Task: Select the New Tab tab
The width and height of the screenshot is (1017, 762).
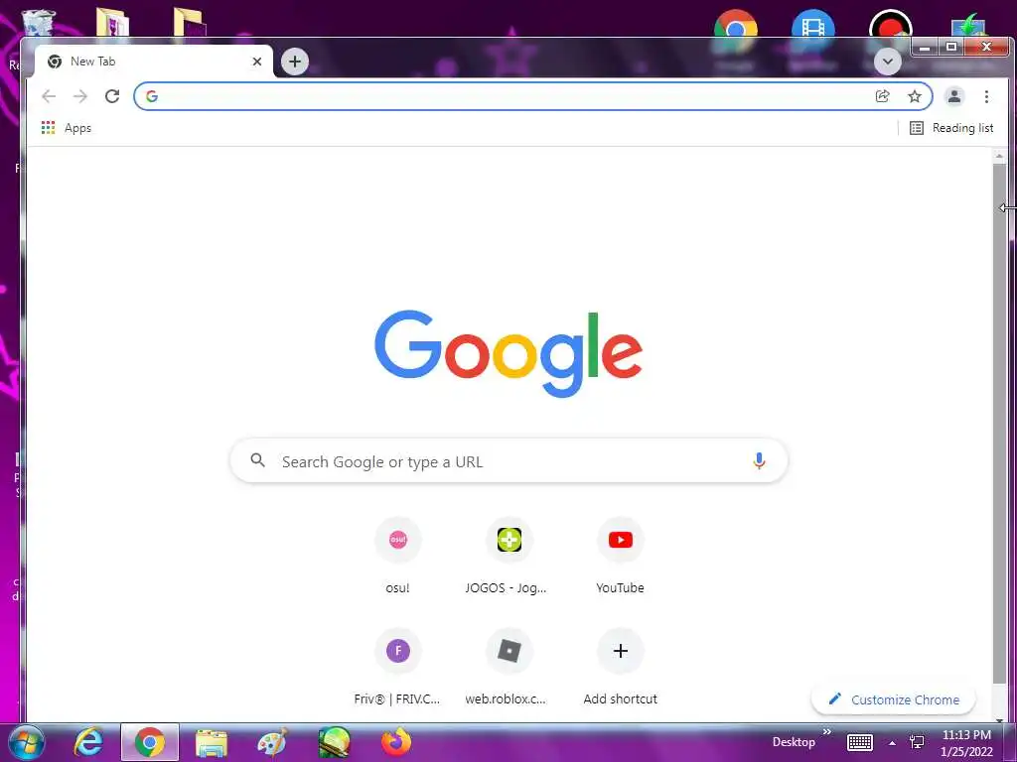Action: point(153,62)
